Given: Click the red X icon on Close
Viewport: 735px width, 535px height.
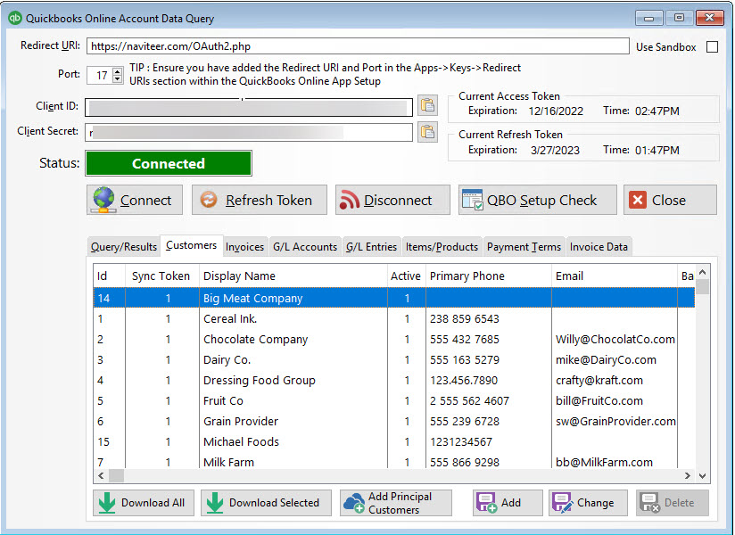Looking at the screenshot, I should click(638, 200).
